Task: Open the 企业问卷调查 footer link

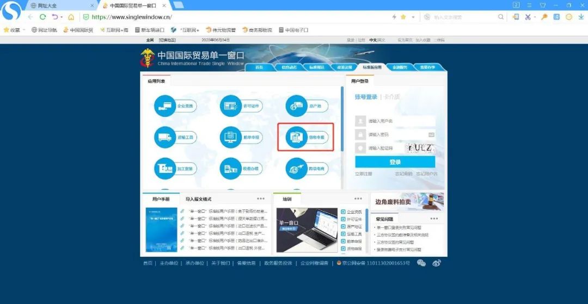Action: (314, 263)
